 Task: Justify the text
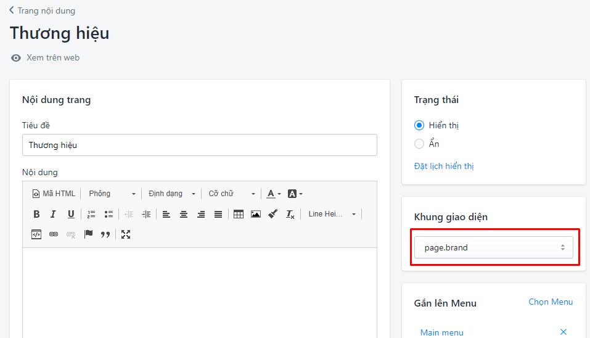(x=218, y=214)
